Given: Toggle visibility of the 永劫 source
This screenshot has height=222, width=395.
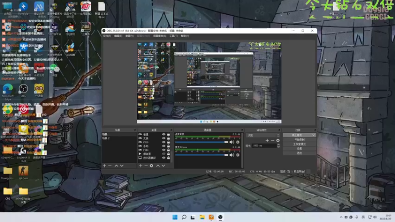Looking at the screenshot, I should [x=164, y=146].
